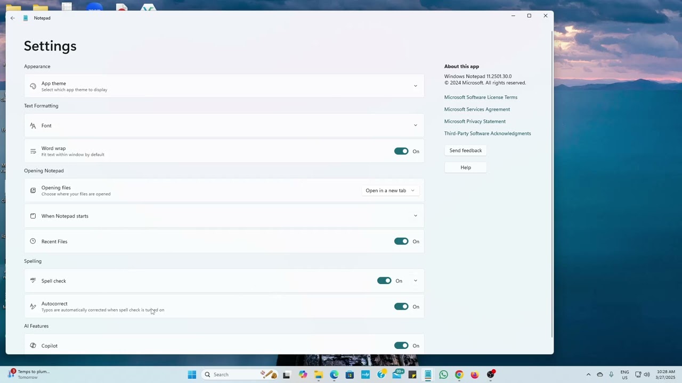This screenshot has height=383, width=682.
Task: Click the Help button
Action: (466, 168)
